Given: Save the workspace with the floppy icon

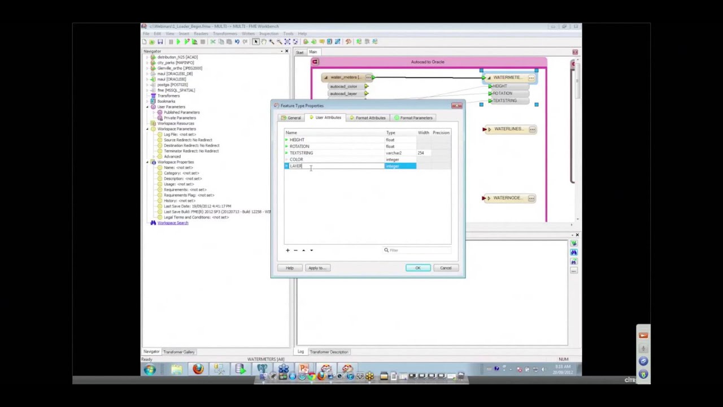Looking at the screenshot, I should pos(160,41).
